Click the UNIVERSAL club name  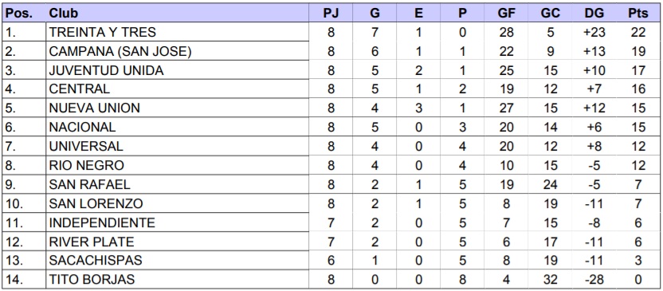click(x=86, y=146)
